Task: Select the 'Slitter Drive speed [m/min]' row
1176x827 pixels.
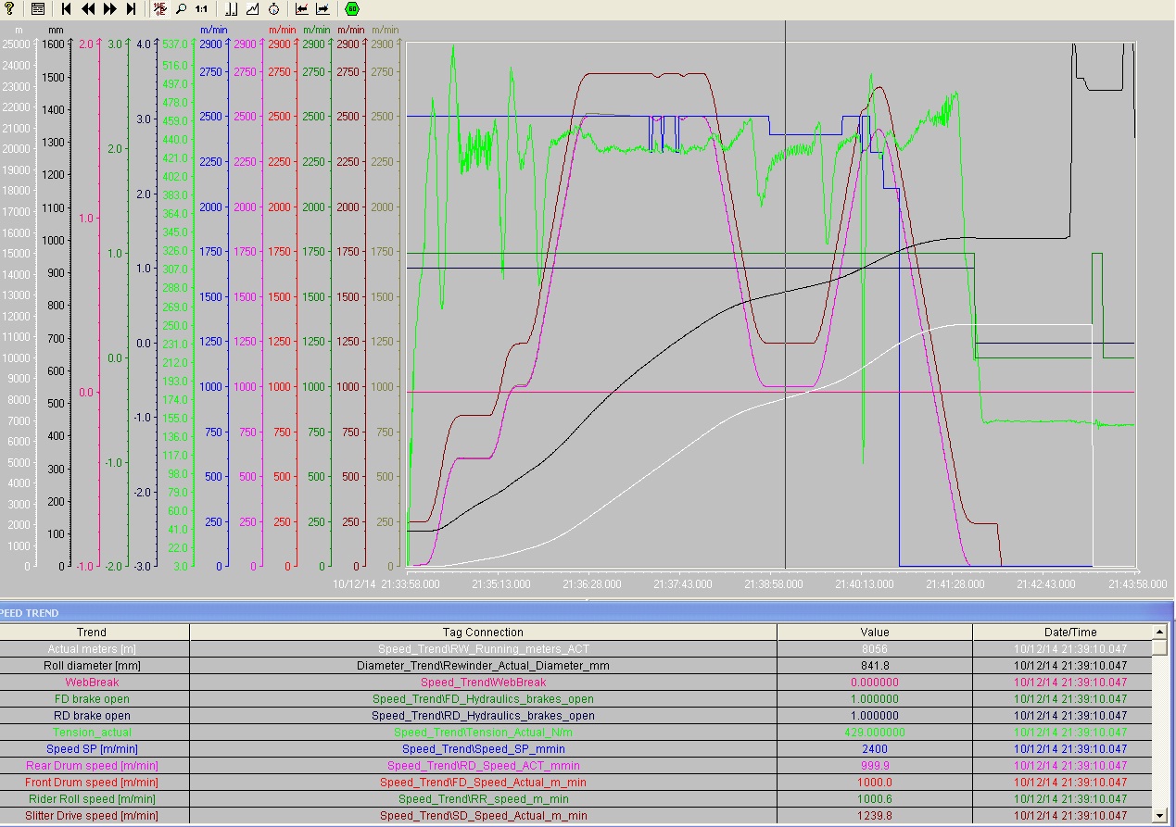Action: click(x=575, y=816)
